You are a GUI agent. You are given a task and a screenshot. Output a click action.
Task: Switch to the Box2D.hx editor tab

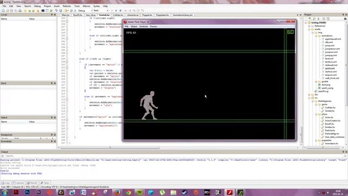[x=78, y=15]
